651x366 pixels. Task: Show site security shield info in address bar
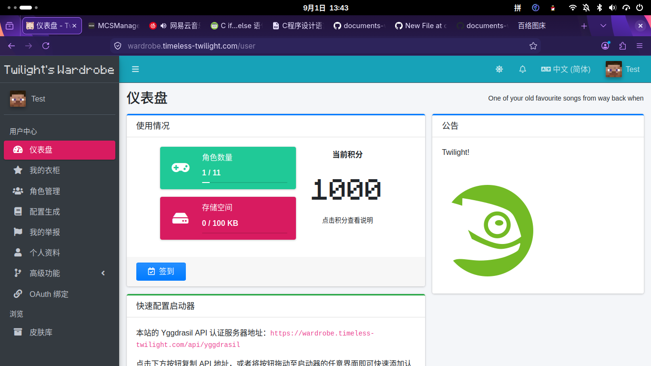[118, 46]
